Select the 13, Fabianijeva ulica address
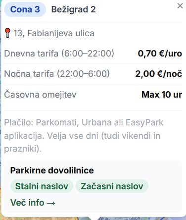 (x=54, y=33)
